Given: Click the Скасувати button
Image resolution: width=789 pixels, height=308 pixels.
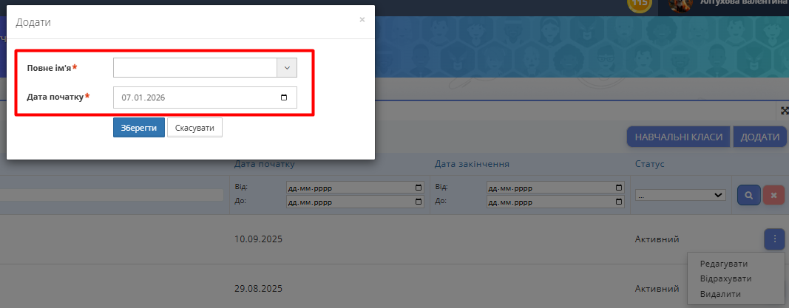Looking at the screenshot, I should [x=194, y=128].
